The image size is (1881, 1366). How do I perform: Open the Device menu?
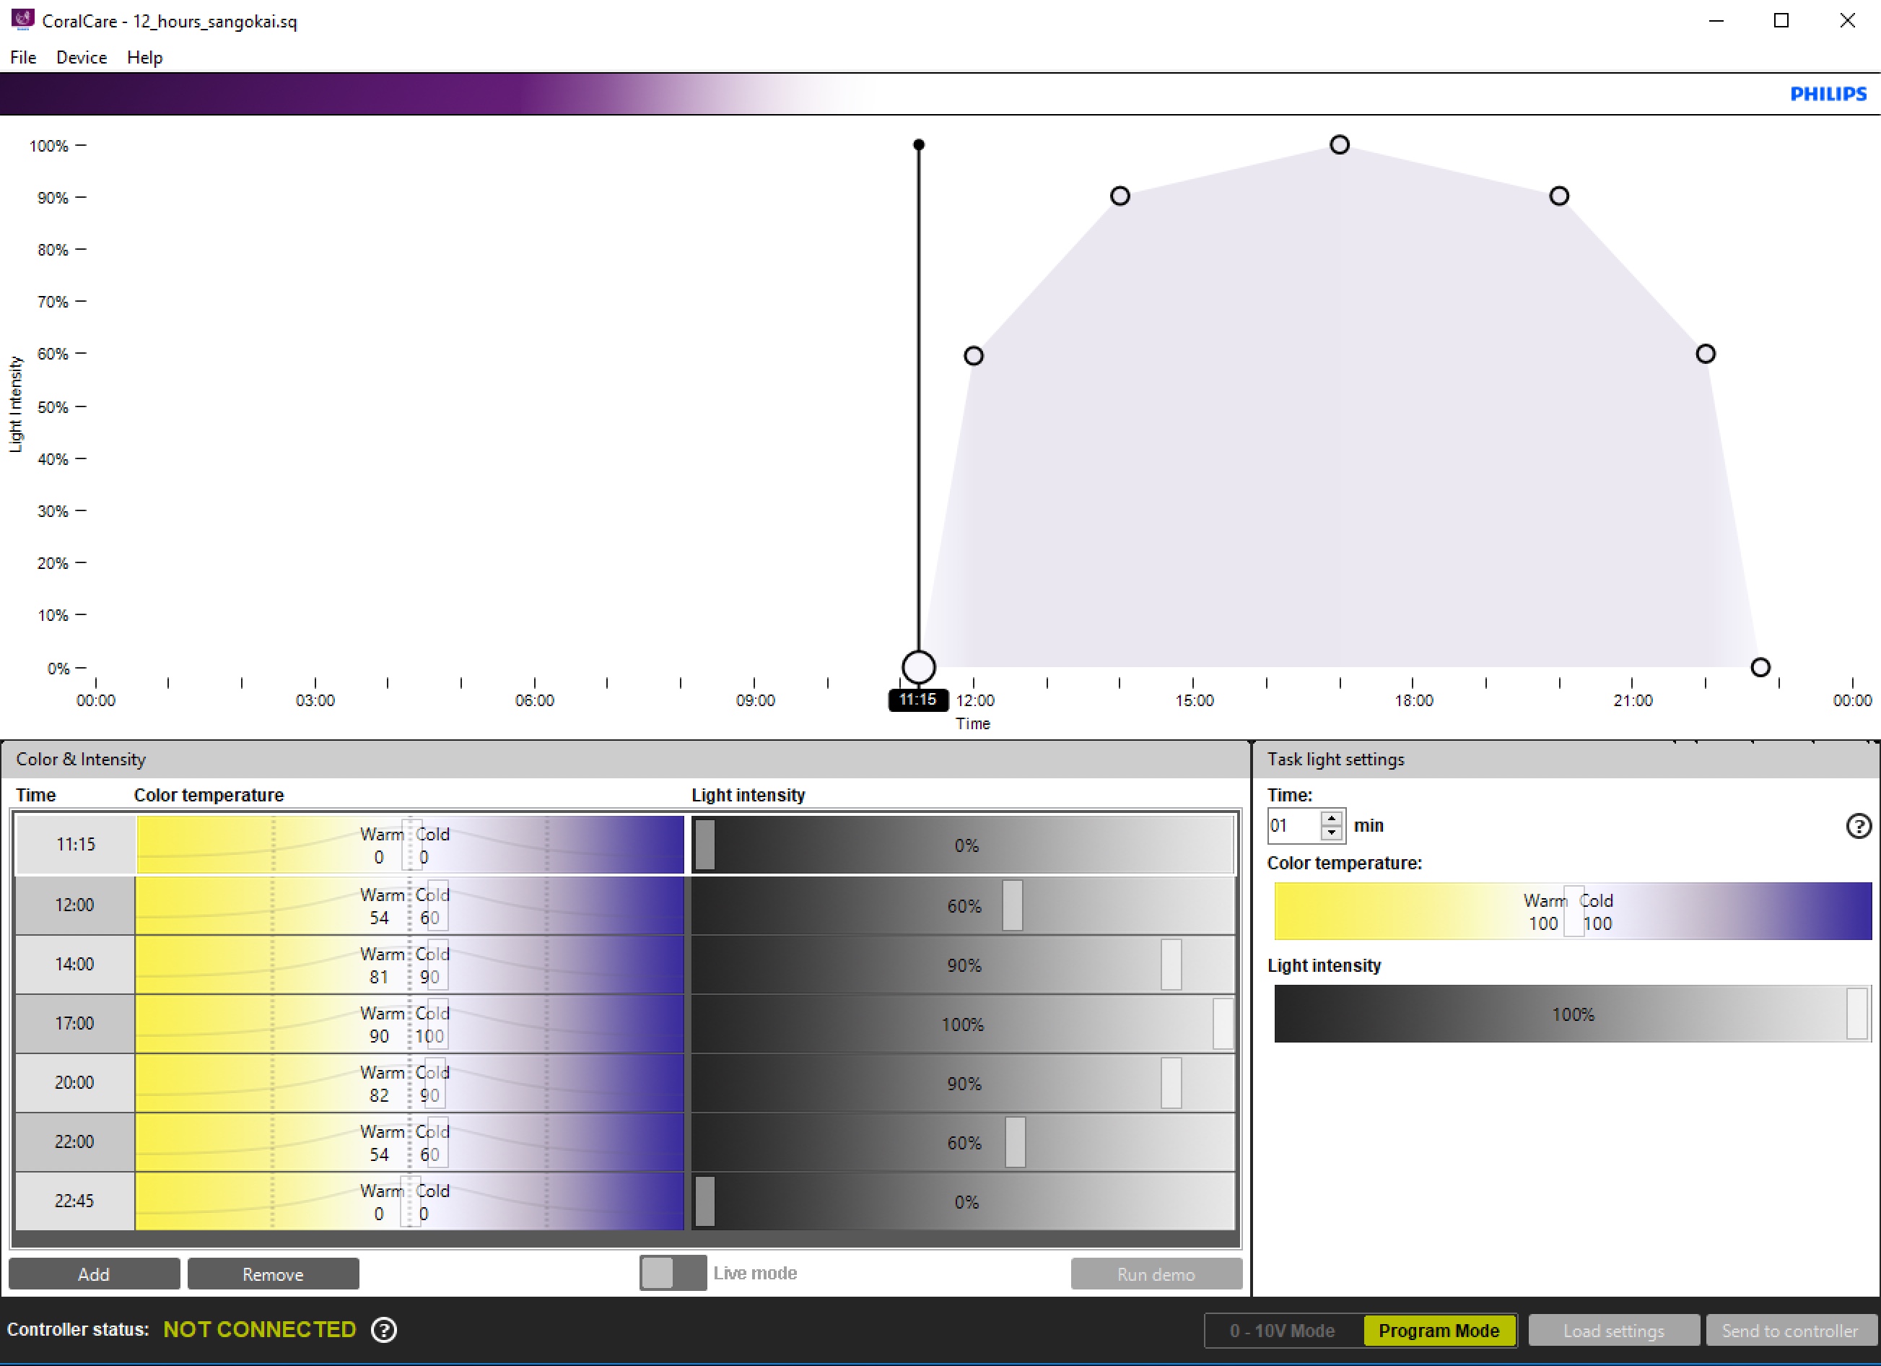(82, 57)
